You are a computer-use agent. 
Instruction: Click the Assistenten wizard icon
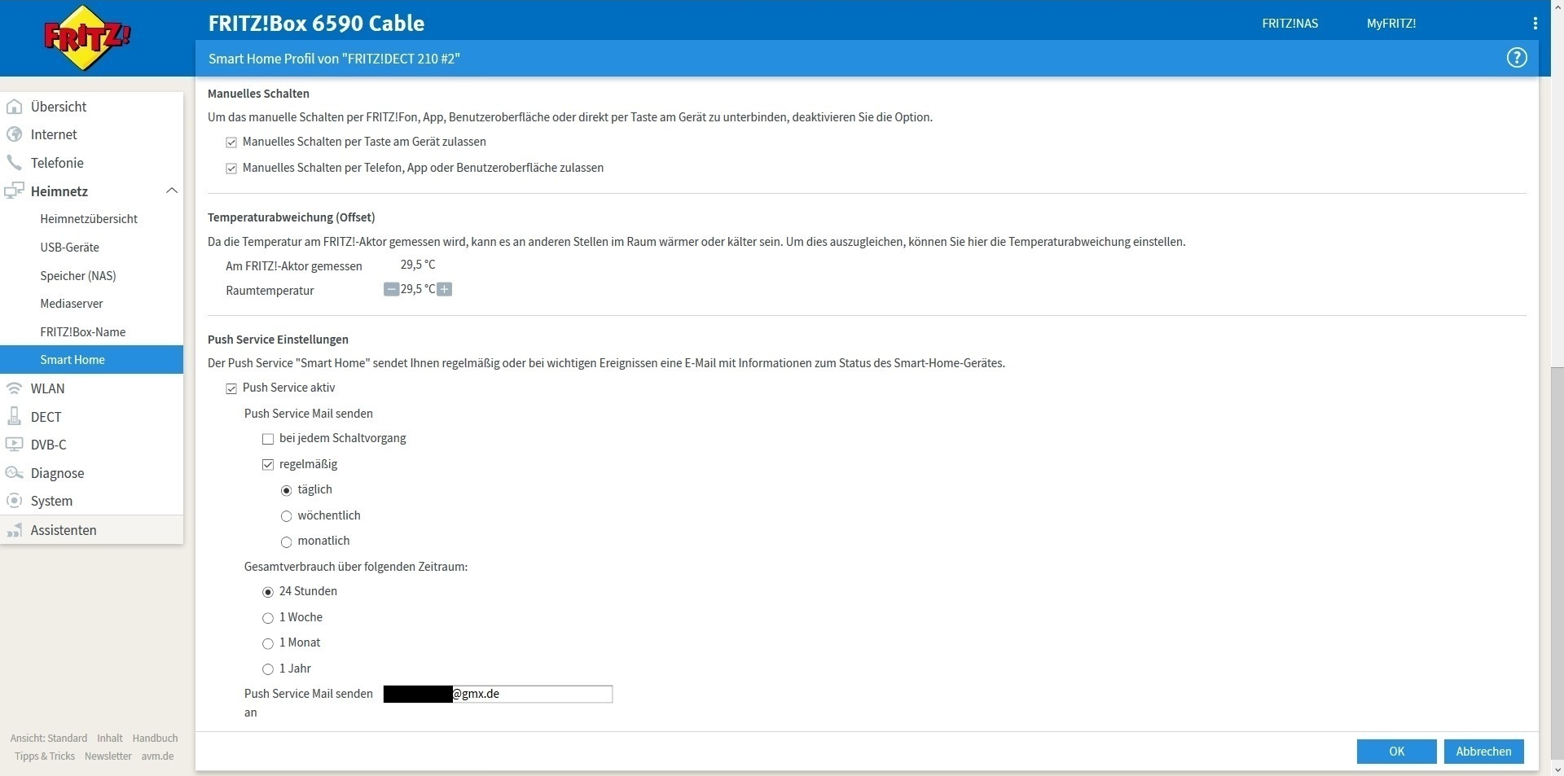(x=14, y=530)
